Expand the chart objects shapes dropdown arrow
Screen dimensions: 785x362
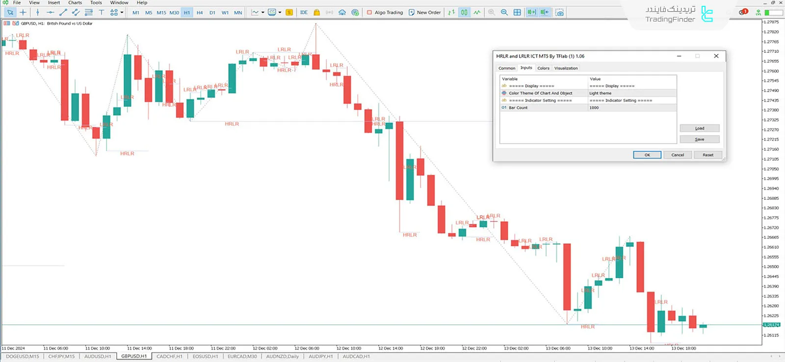(x=122, y=12)
